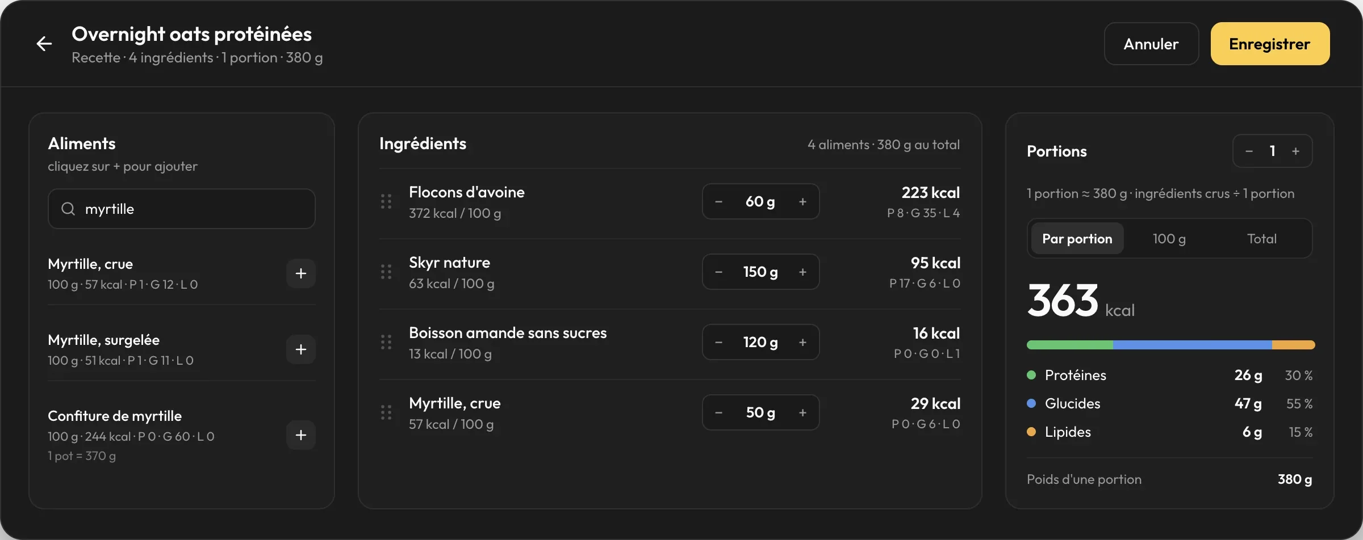The height and width of the screenshot is (540, 1363).
Task: Focus the myrtille search field
Action: click(x=182, y=209)
